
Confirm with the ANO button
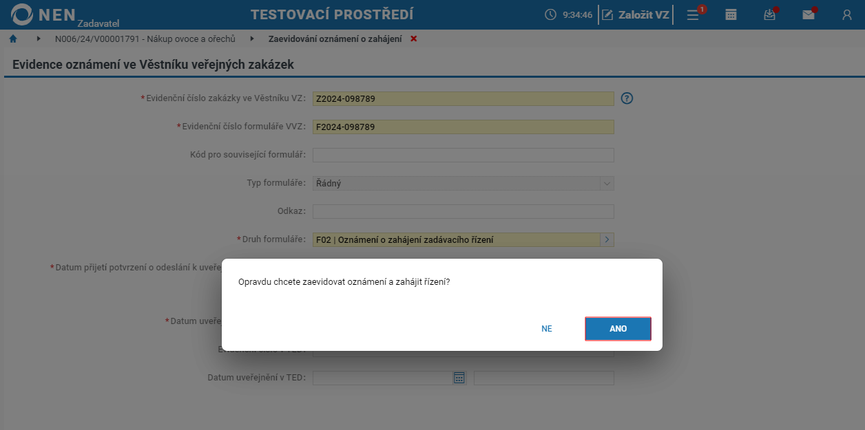pyautogui.click(x=618, y=329)
